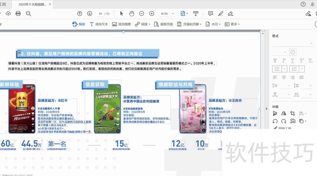The height and width of the screenshot is (176, 317).
Task: Align text right
Action: (292, 77)
